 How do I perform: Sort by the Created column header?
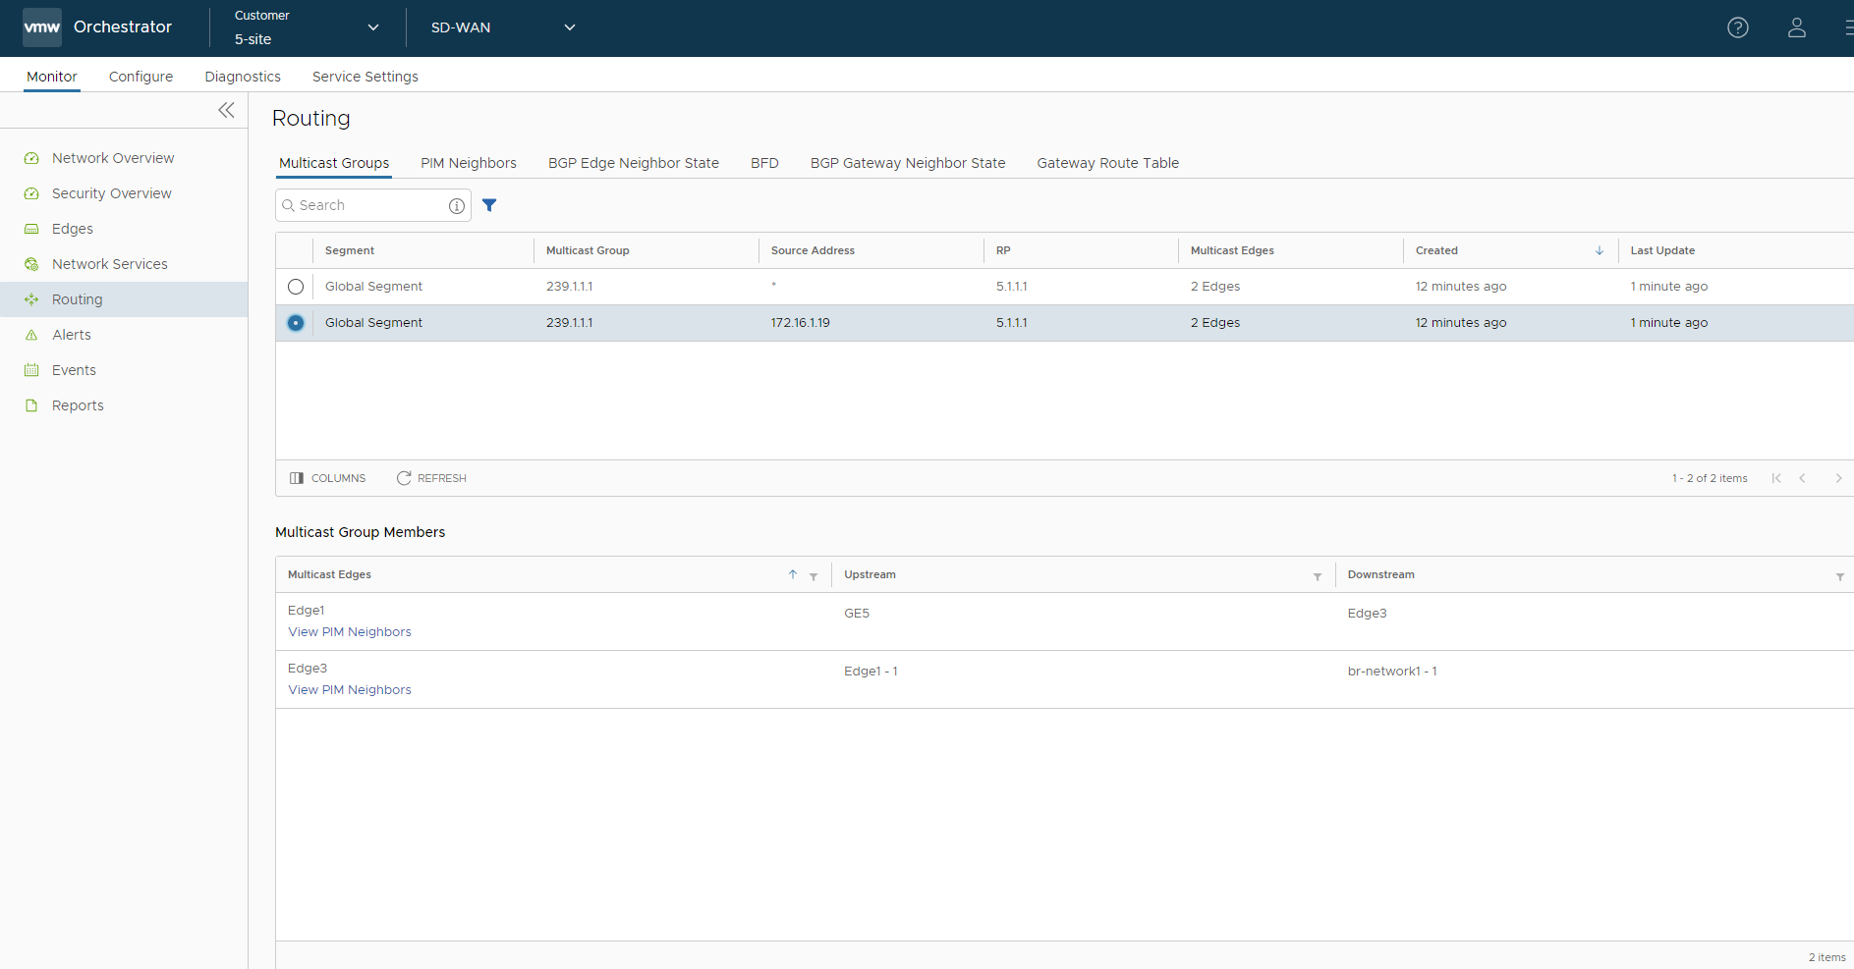(x=1436, y=250)
